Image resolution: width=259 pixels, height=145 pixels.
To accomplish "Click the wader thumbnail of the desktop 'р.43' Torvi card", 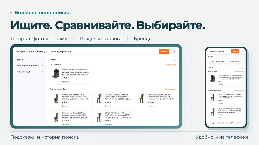I will tap(56, 117).
